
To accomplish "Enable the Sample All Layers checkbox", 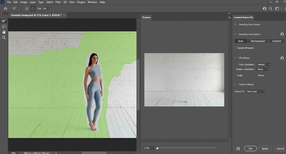I will point(235,48).
